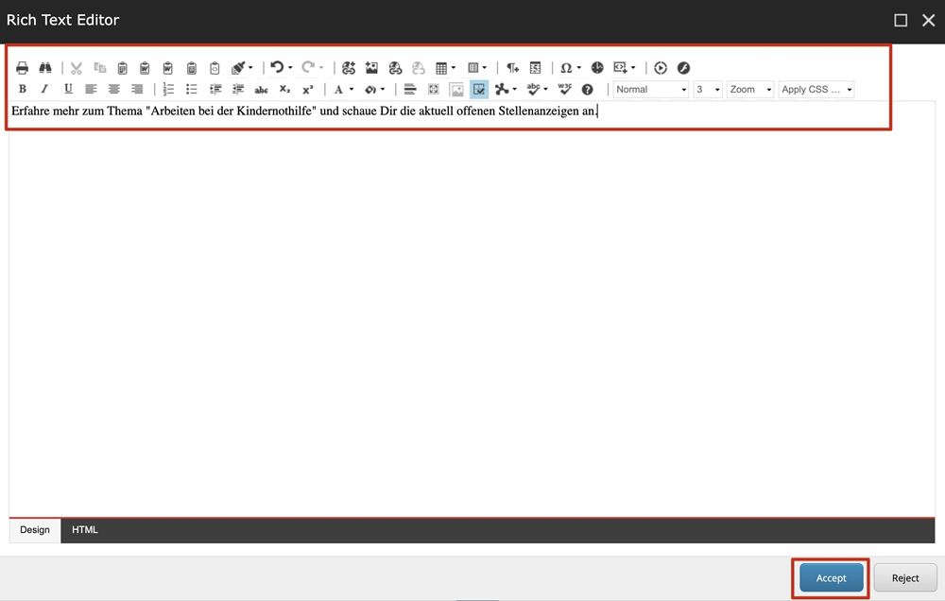This screenshot has height=601, width=945.
Task: Expand the Apply CSS class dropdown
Action: click(x=816, y=90)
